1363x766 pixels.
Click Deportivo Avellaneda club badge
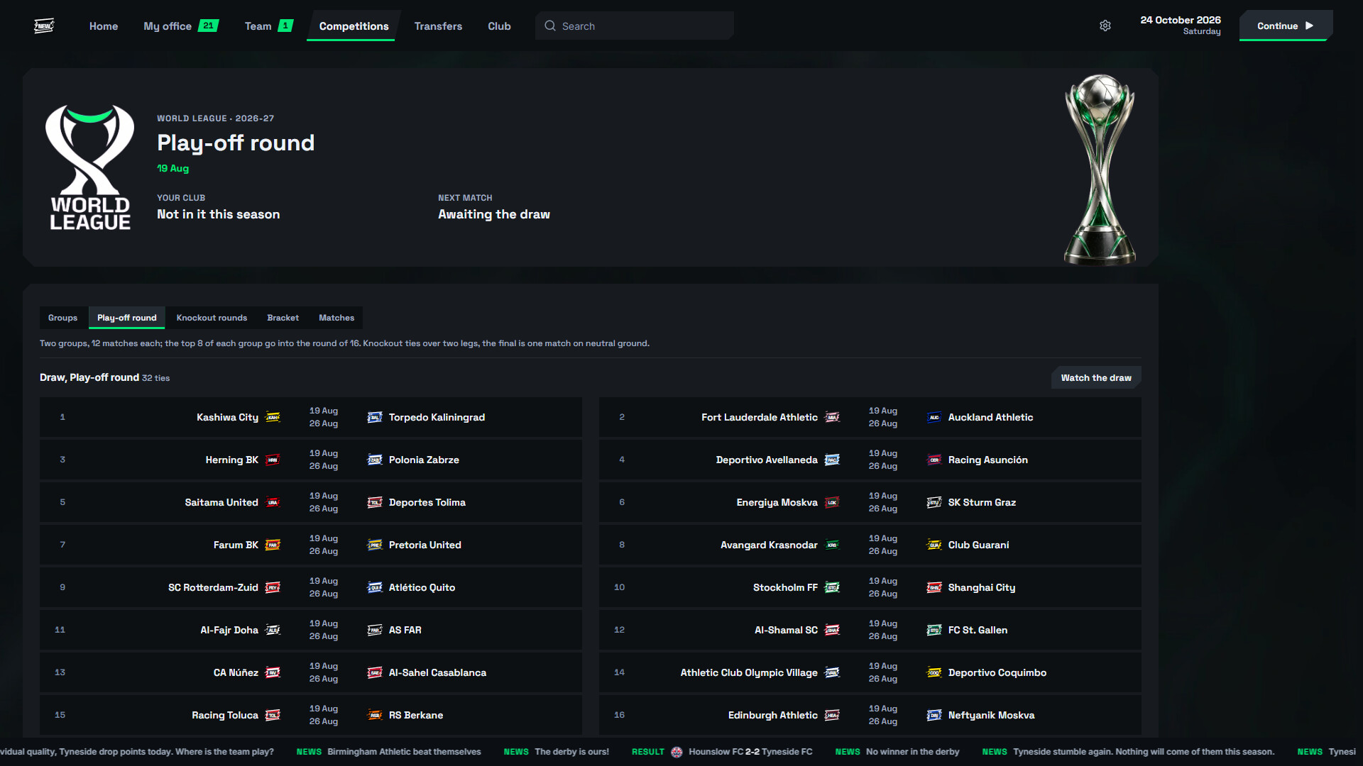tap(832, 460)
